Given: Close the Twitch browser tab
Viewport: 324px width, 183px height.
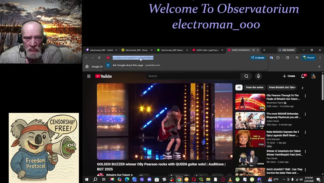Looking at the screenshot, I should point(116,50).
